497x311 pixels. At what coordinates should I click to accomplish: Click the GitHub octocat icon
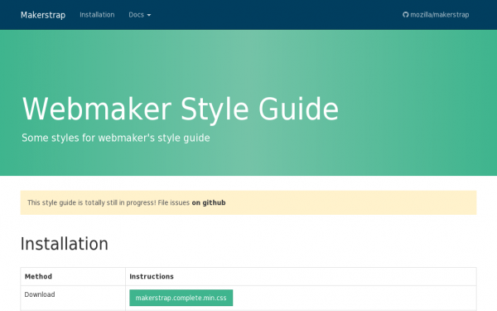point(405,15)
